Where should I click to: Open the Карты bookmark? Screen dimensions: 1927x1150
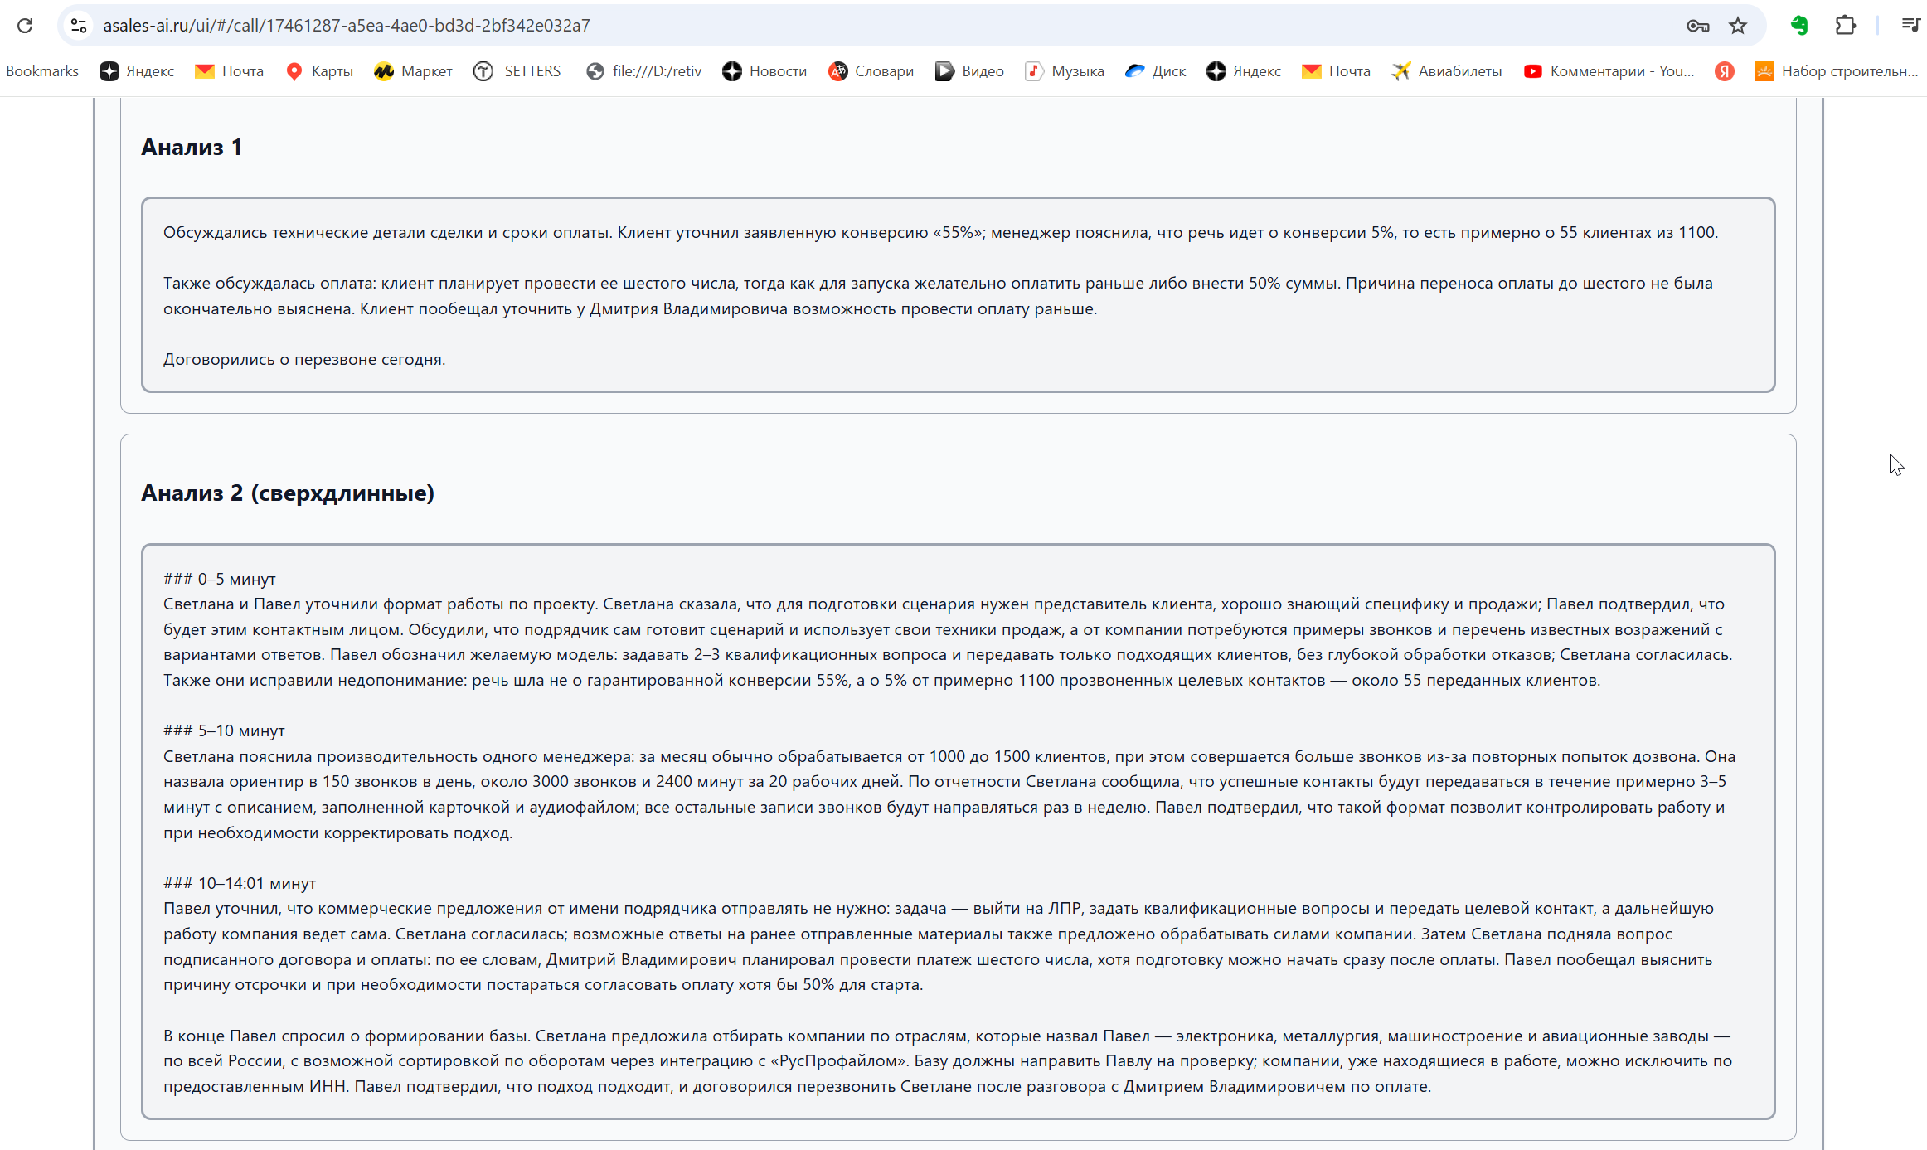click(x=319, y=71)
